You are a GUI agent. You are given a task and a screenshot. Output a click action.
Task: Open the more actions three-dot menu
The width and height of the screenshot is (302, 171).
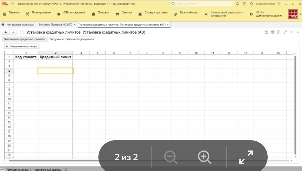pyautogui.click(x=291, y=32)
